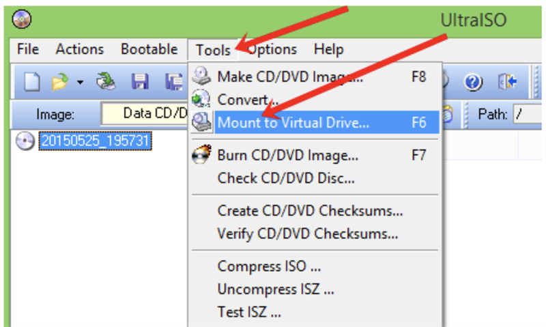546x327 pixels.
Task: Click the Tools menu header
Action: point(212,50)
